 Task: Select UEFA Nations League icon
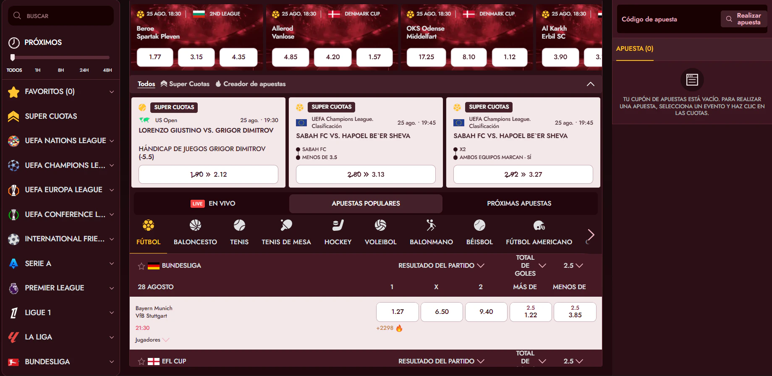pos(13,141)
